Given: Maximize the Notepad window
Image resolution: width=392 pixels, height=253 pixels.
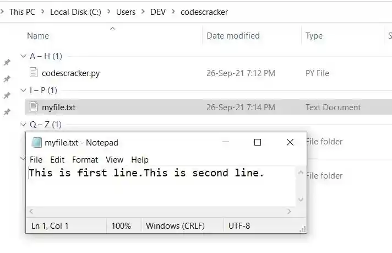Looking at the screenshot, I should pyautogui.click(x=257, y=142).
